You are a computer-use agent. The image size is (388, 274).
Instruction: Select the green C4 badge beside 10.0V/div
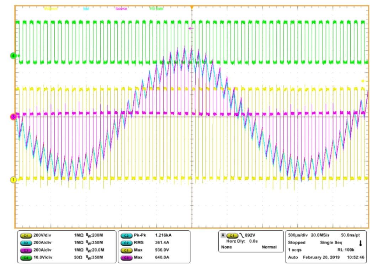26,257
